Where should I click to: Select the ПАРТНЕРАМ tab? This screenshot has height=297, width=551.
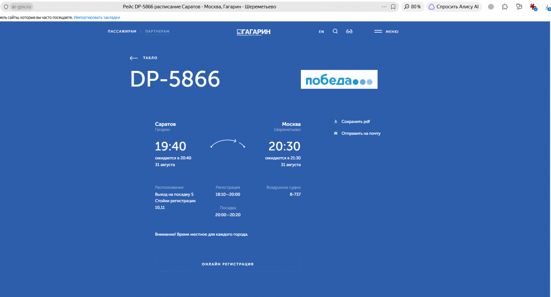(157, 32)
